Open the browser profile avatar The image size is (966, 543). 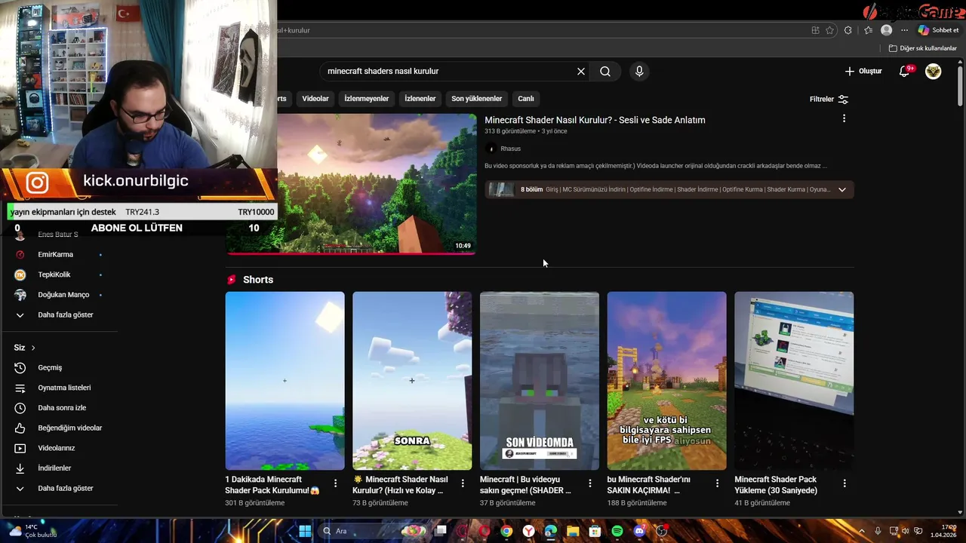click(887, 30)
